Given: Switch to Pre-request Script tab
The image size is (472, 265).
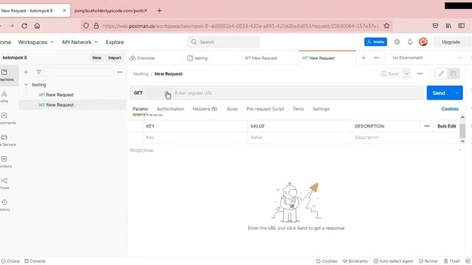Looking at the screenshot, I should [x=265, y=109].
